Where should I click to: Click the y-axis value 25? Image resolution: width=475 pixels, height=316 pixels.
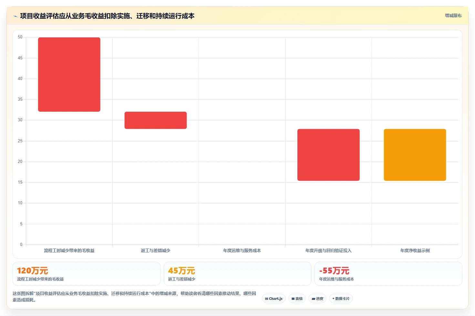point(20,141)
